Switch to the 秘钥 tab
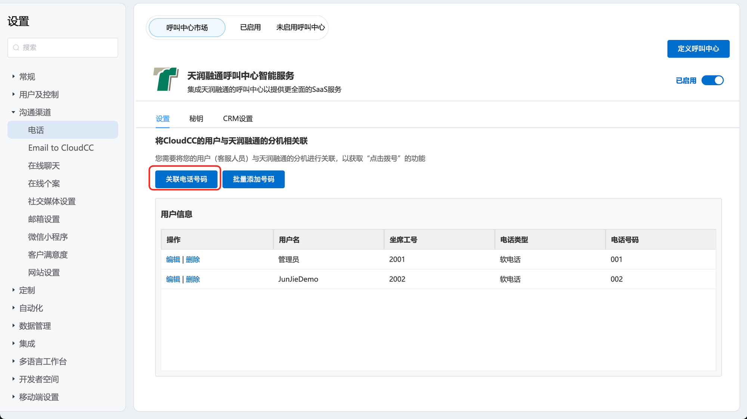 tap(196, 119)
